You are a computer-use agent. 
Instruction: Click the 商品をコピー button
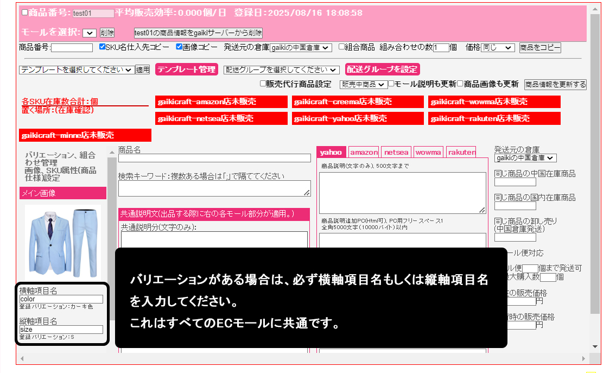540,48
